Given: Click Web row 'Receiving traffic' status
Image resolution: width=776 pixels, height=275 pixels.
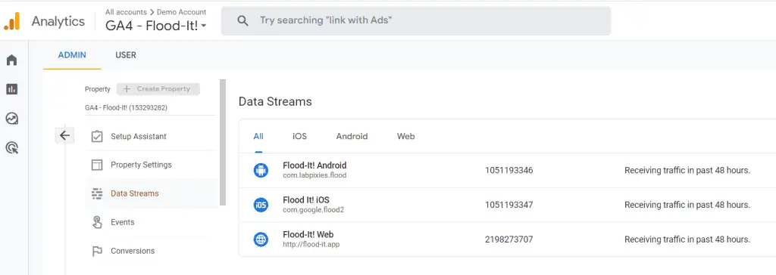Looking at the screenshot, I should click(687, 239).
